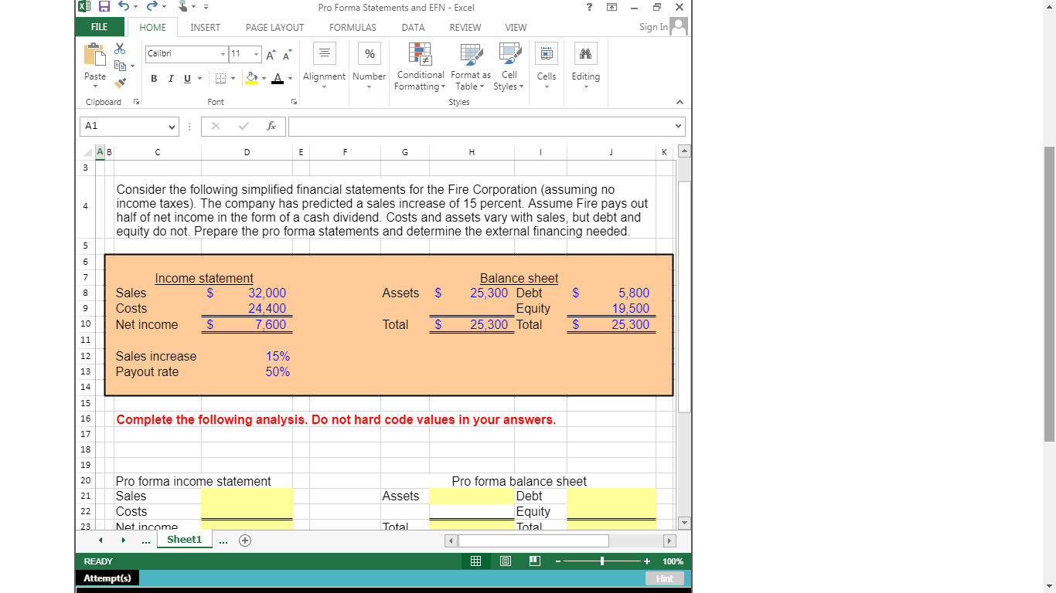
Task: Click the Hint button
Action: coord(664,578)
